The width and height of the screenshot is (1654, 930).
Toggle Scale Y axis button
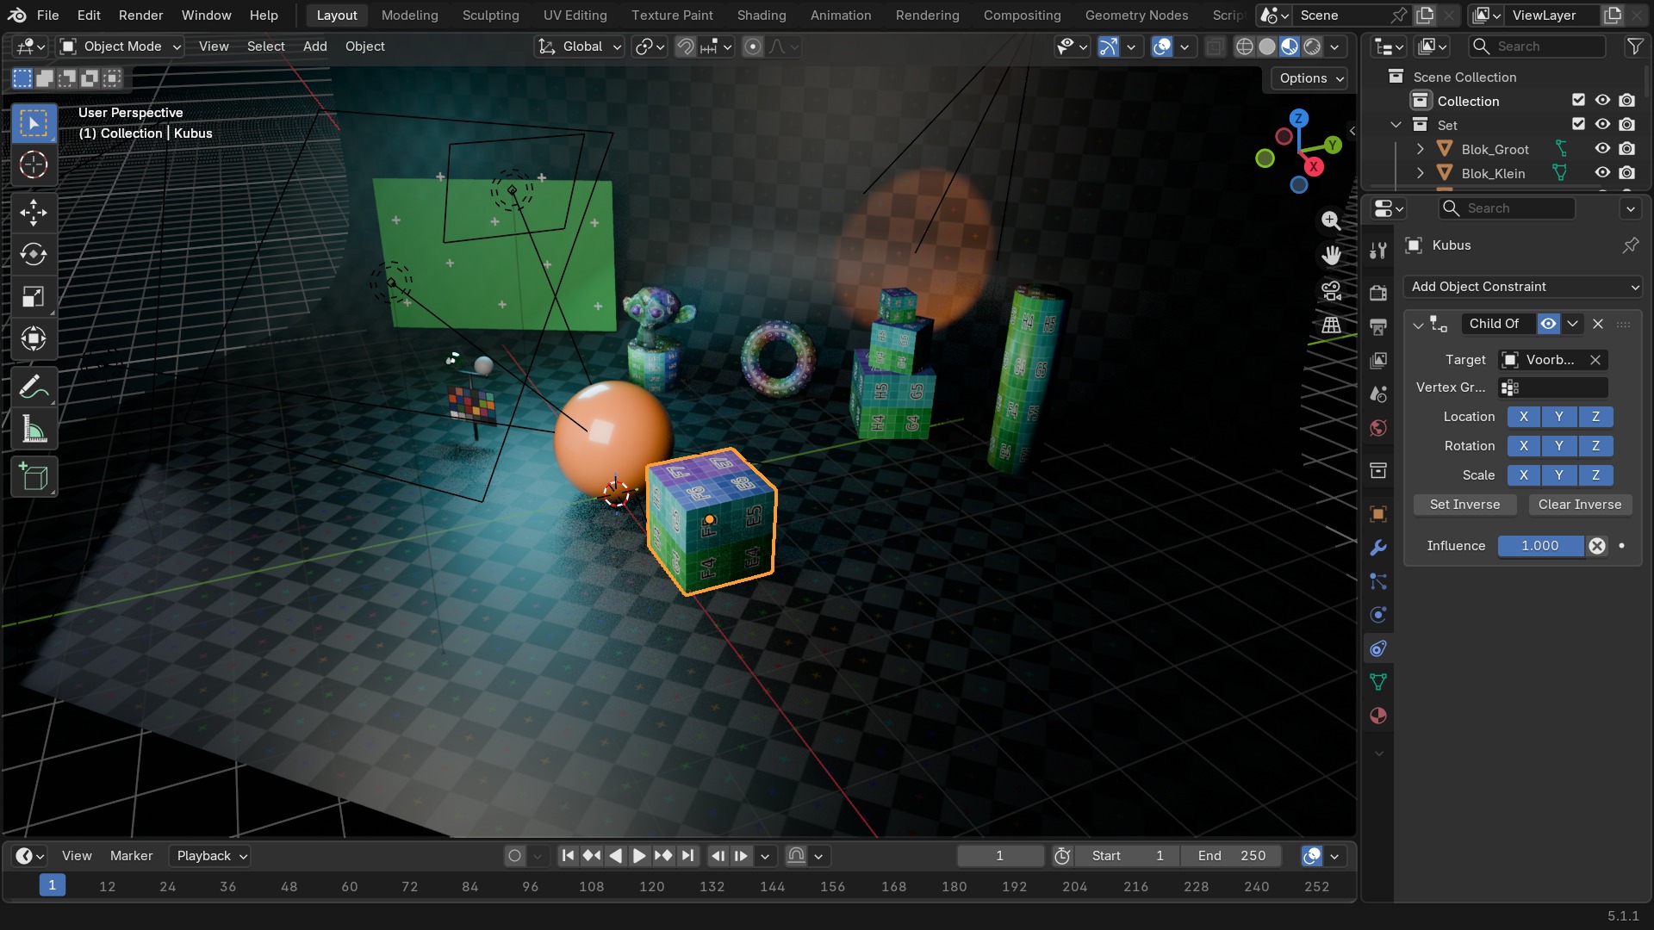point(1559,475)
